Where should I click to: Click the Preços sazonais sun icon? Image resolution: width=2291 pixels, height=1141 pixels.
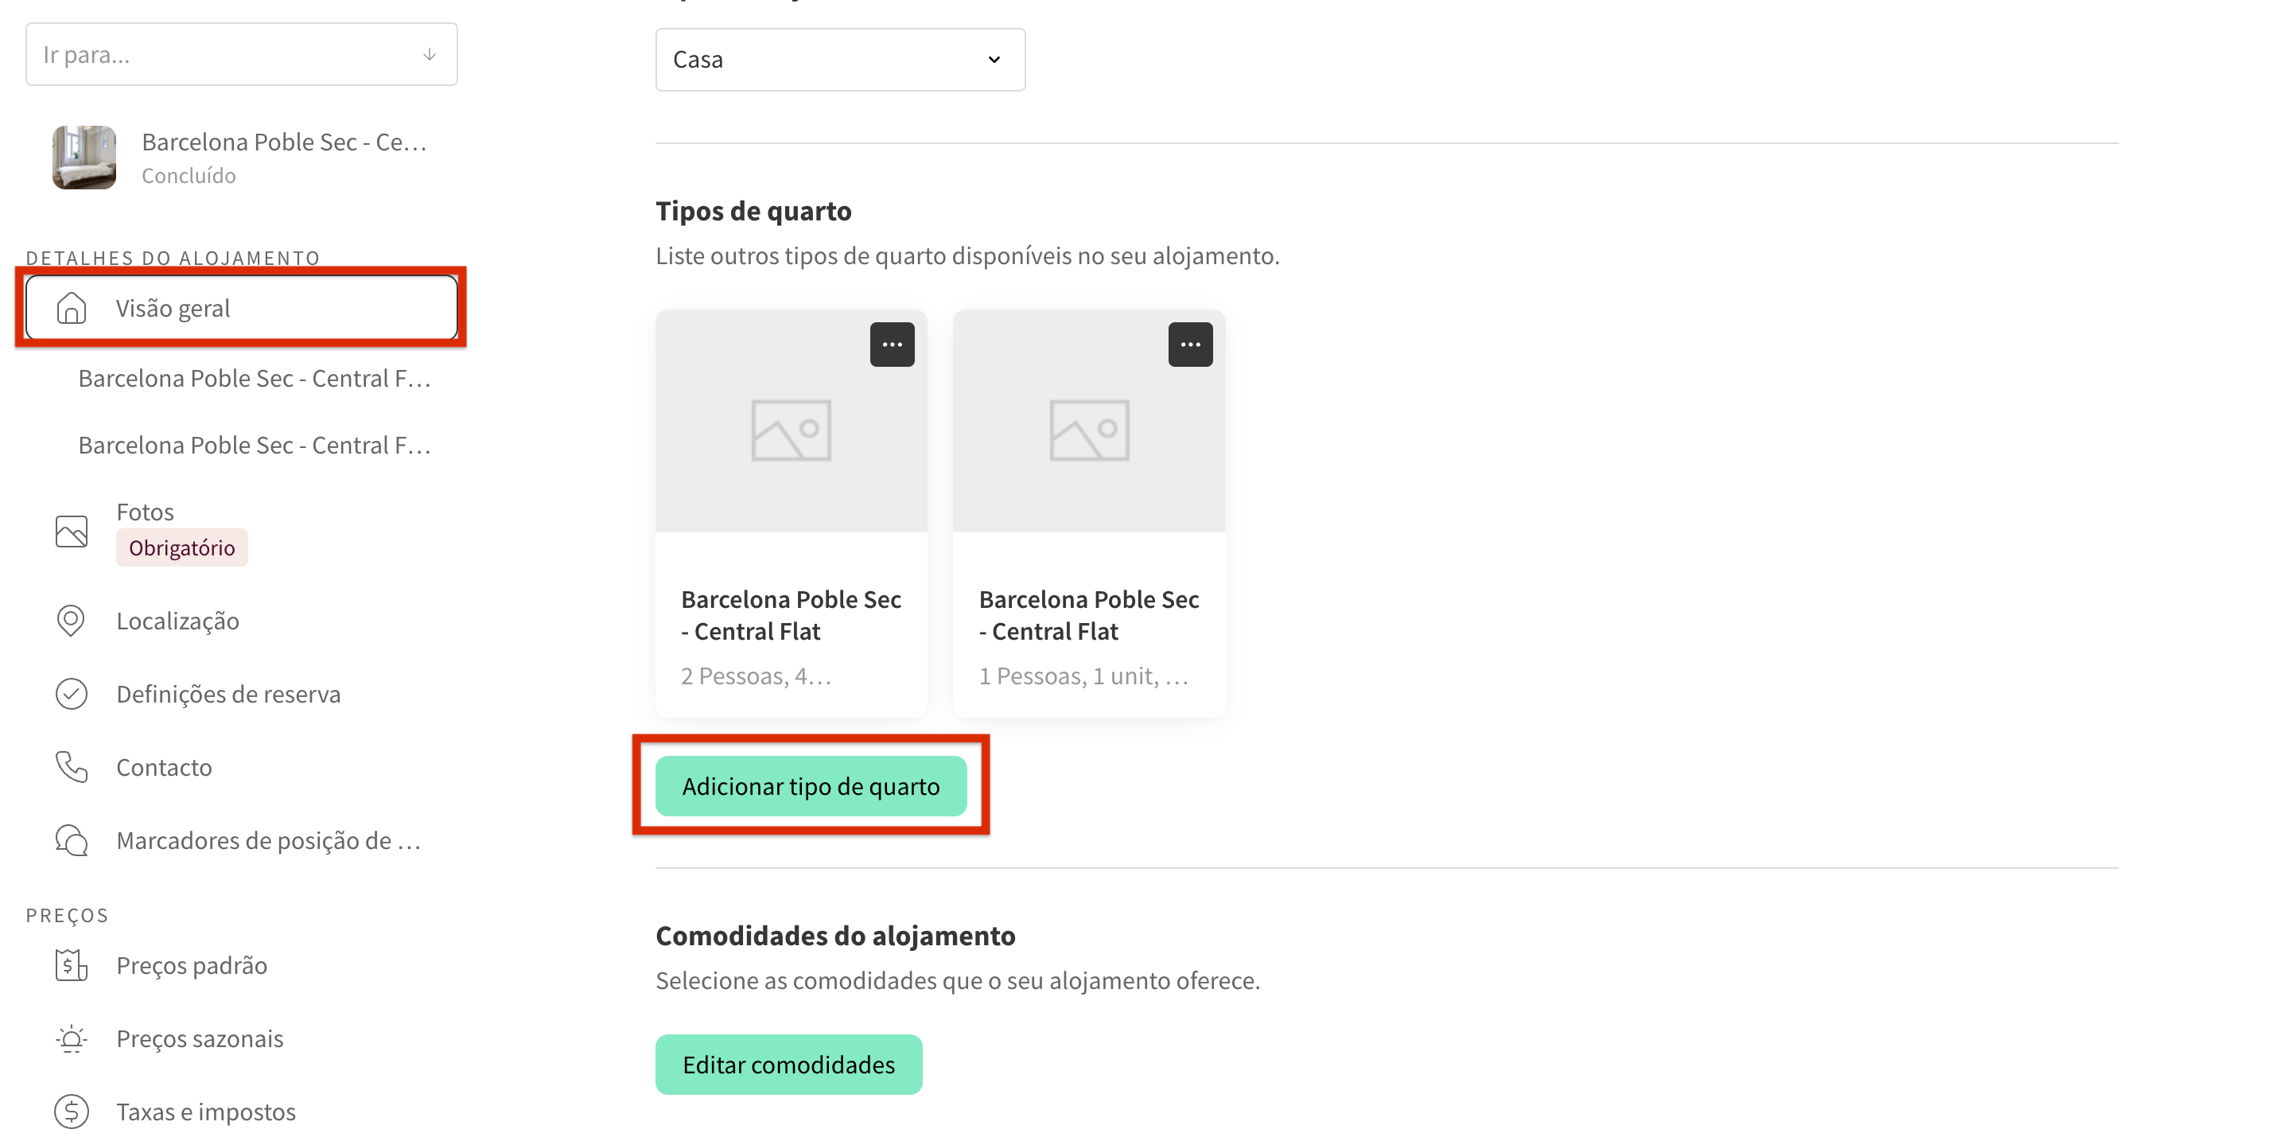point(71,1038)
